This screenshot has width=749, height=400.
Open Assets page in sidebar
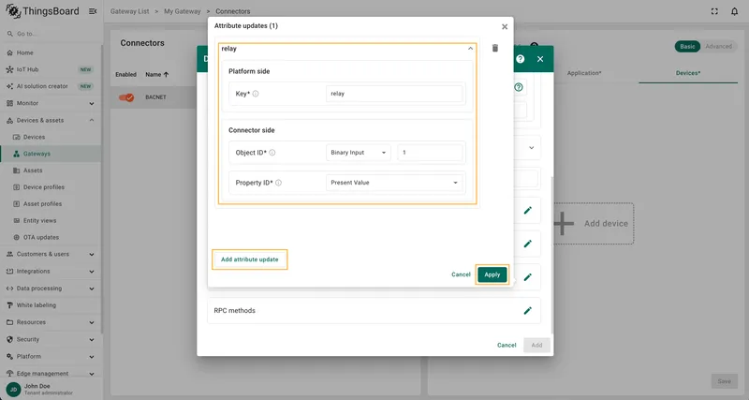coord(51,170)
